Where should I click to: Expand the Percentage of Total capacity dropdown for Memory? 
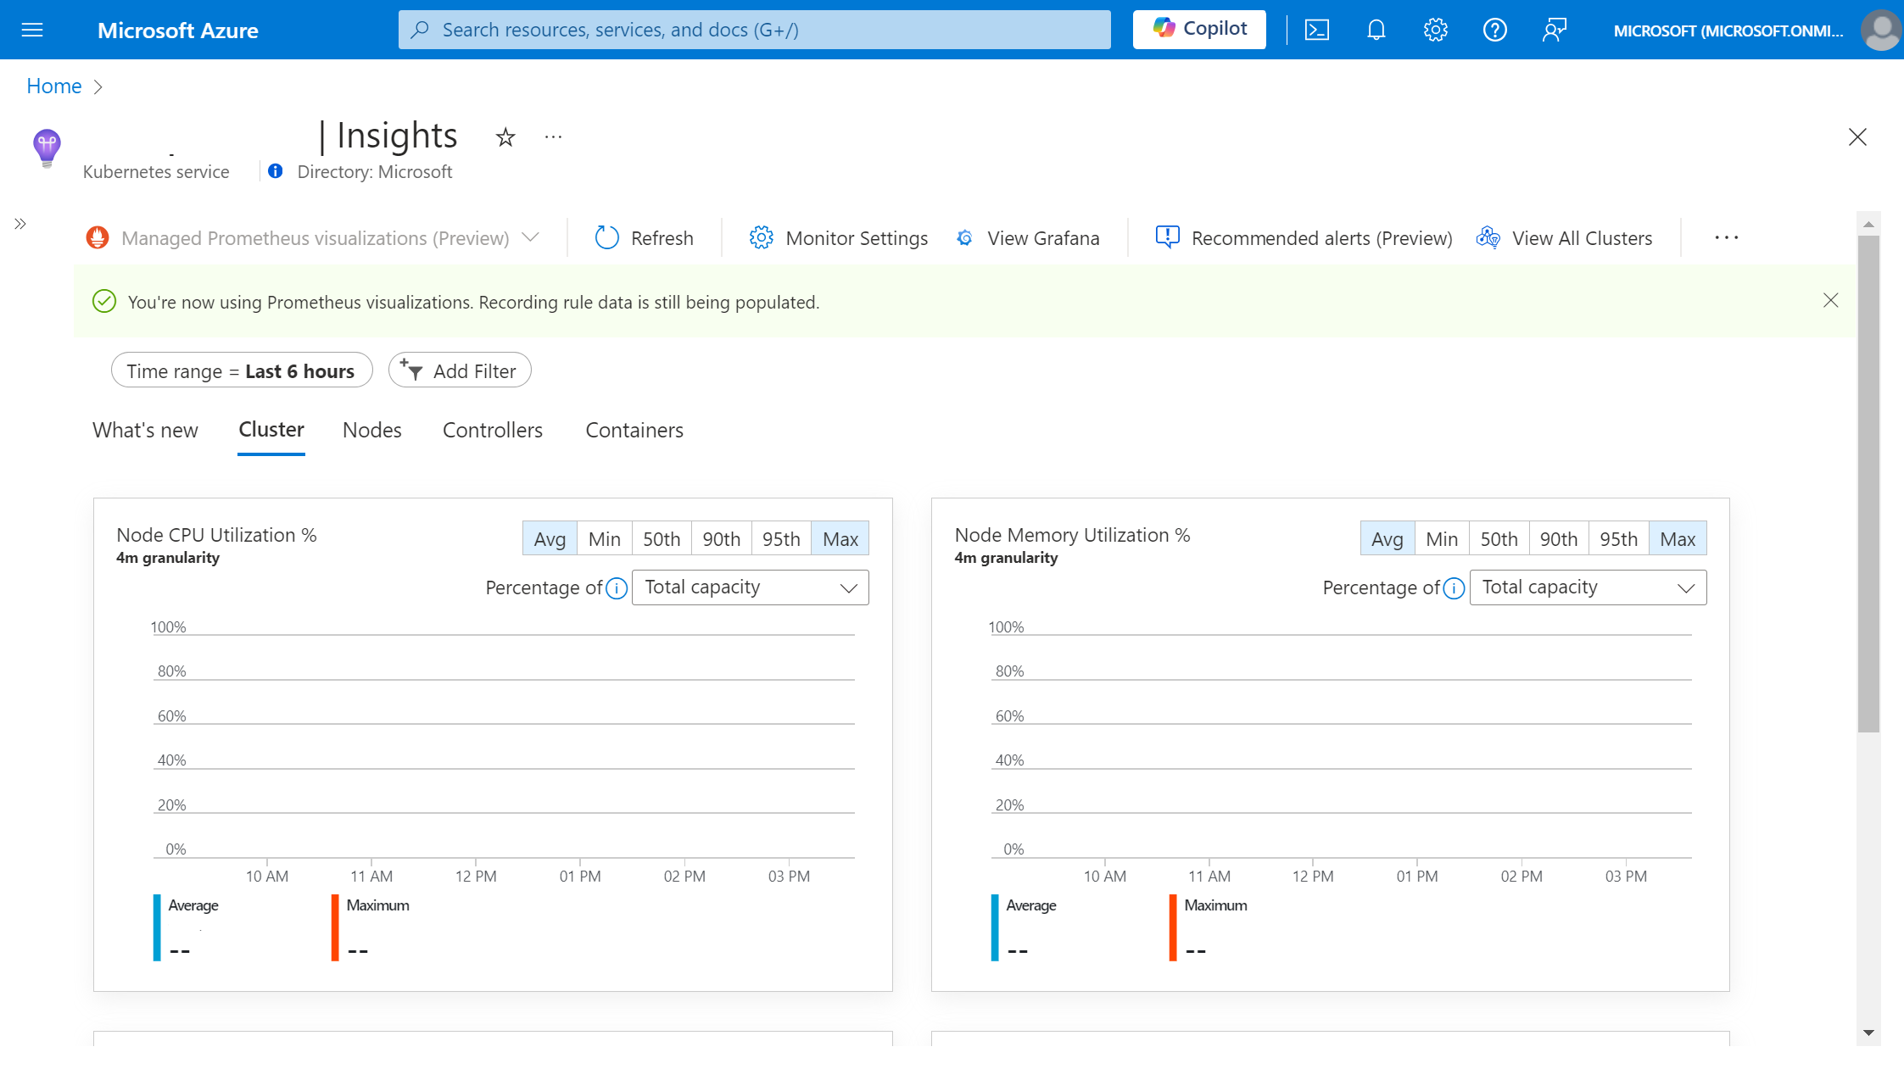click(1588, 587)
